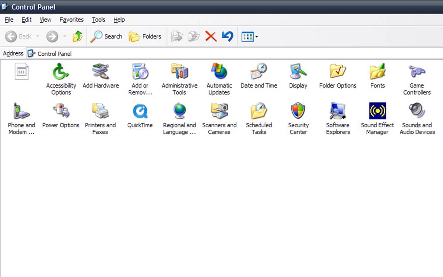Open the Security Center icon

click(x=298, y=111)
